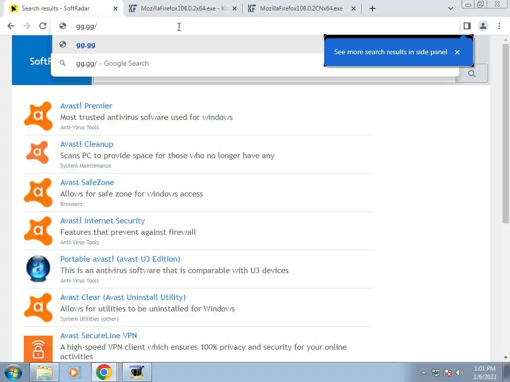Open the Avast SecureLine VPN link
This screenshot has width=510, height=382.
coord(99,336)
